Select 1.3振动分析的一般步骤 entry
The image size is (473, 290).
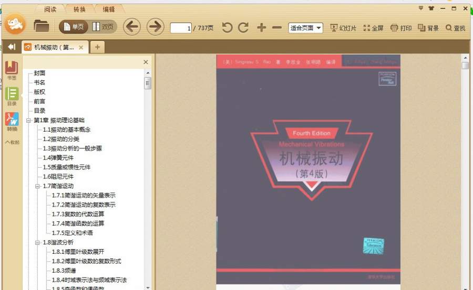pyautogui.click(x=73, y=148)
